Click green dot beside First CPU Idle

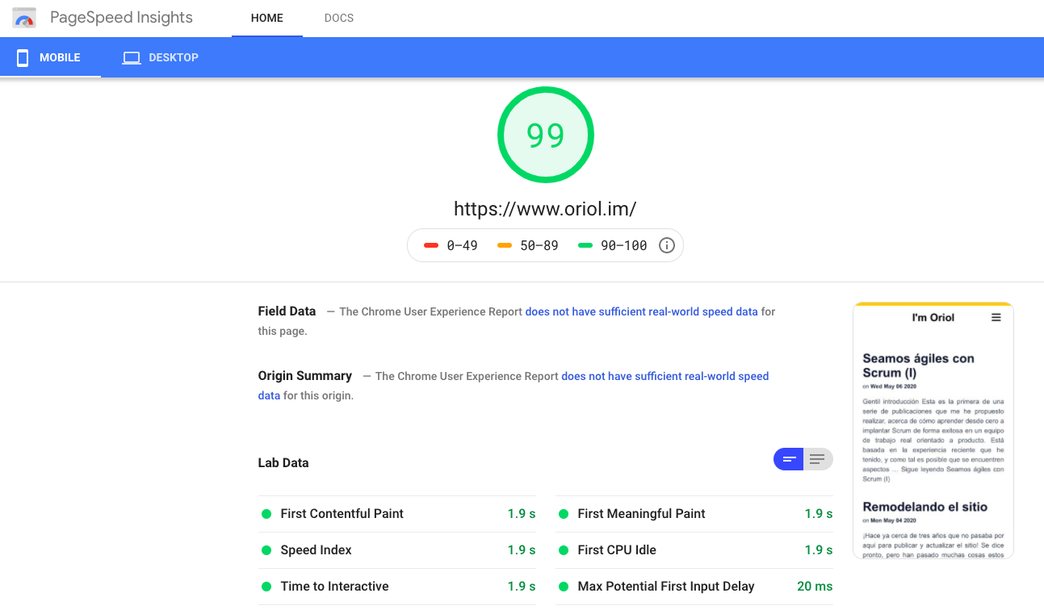[563, 550]
